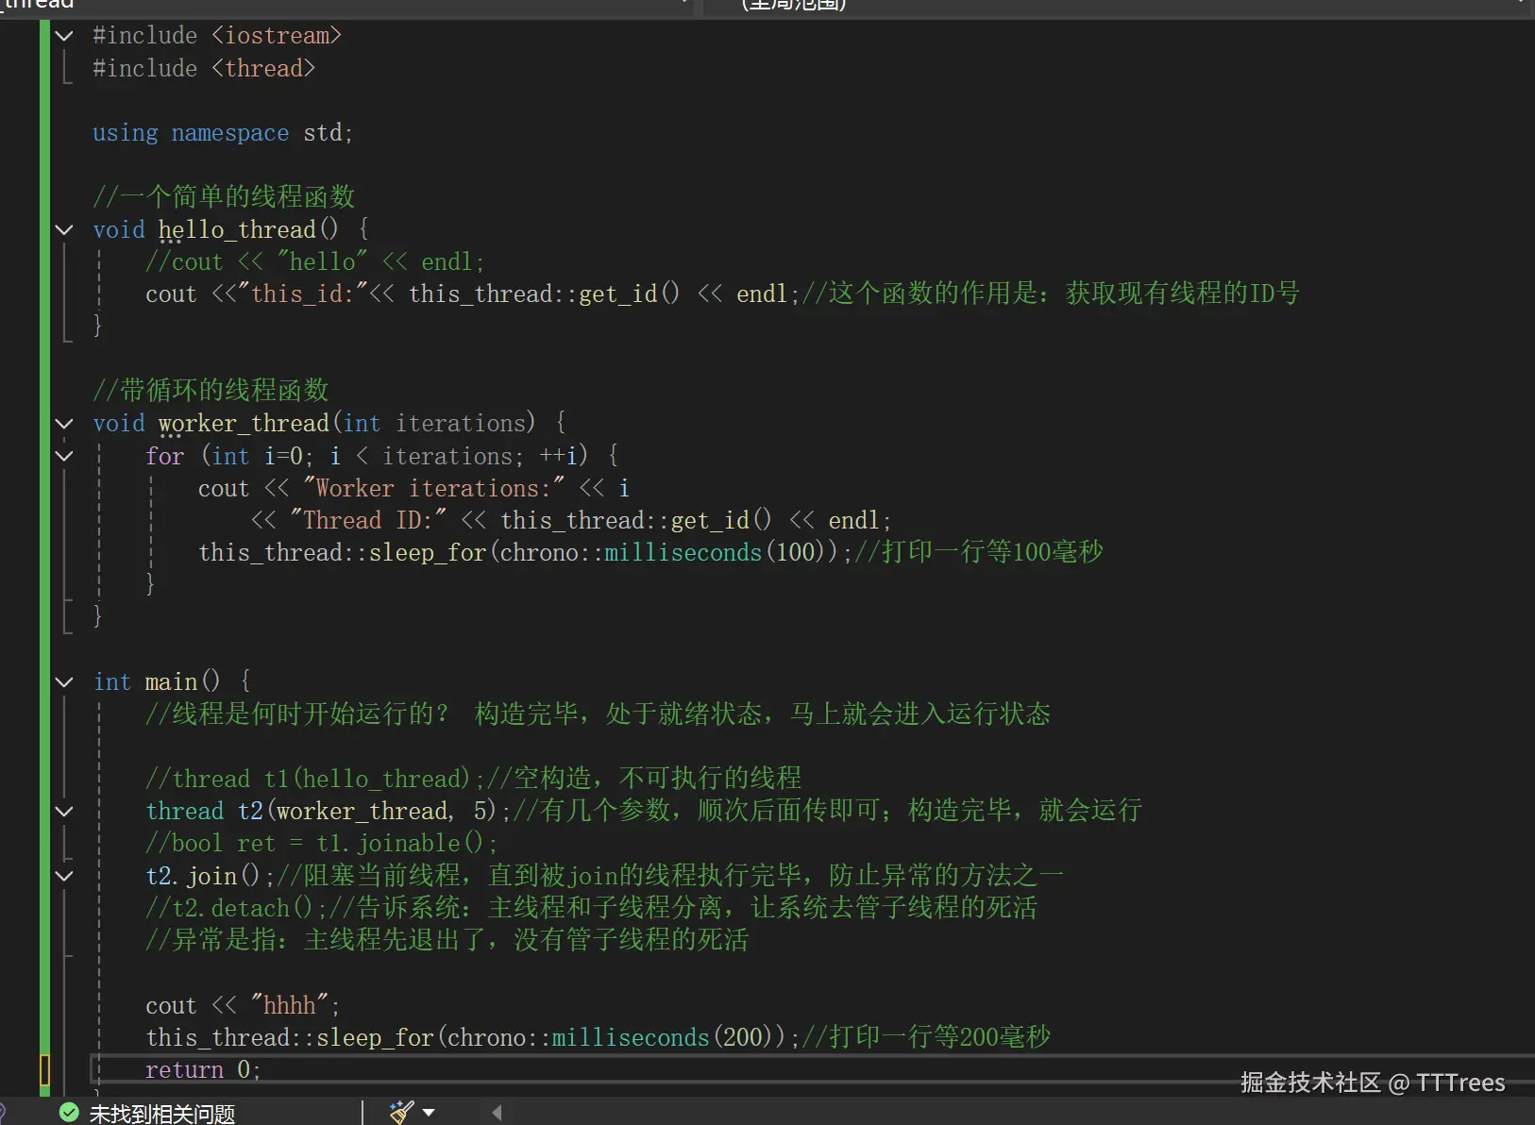Viewport: 1535px width, 1125px height.
Task: Click on the #include <iostream> line
Action: [x=217, y=36]
